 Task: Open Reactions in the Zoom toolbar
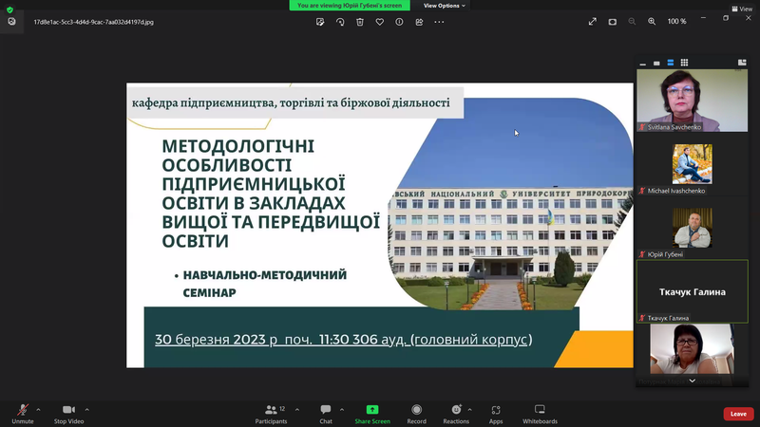pyautogui.click(x=456, y=415)
